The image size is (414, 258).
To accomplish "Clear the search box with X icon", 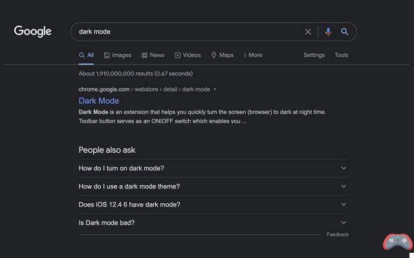I will point(308,32).
